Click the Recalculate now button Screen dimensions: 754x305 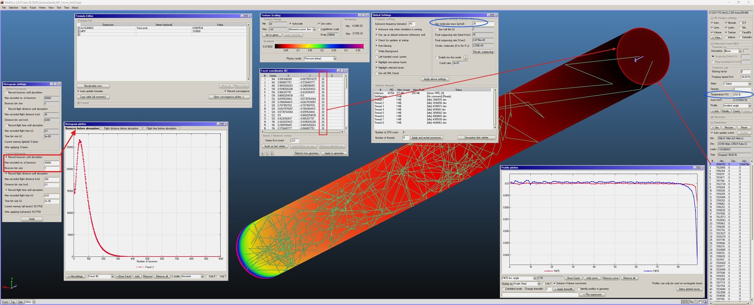click(x=93, y=86)
